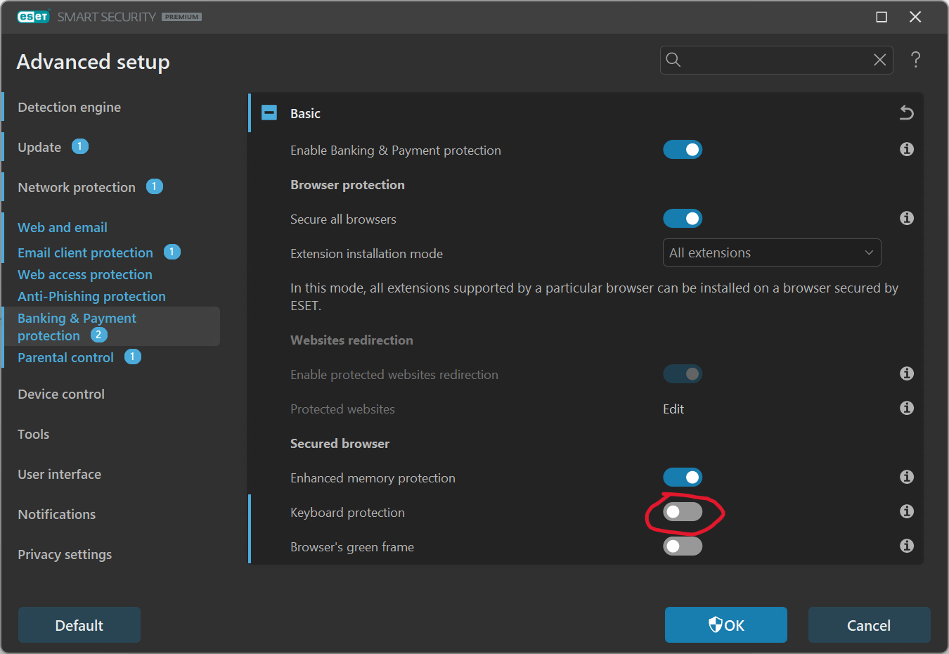Viewport: 949px width, 654px height.
Task: Click Banking & Payment protection badge 2
Action: pos(99,335)
